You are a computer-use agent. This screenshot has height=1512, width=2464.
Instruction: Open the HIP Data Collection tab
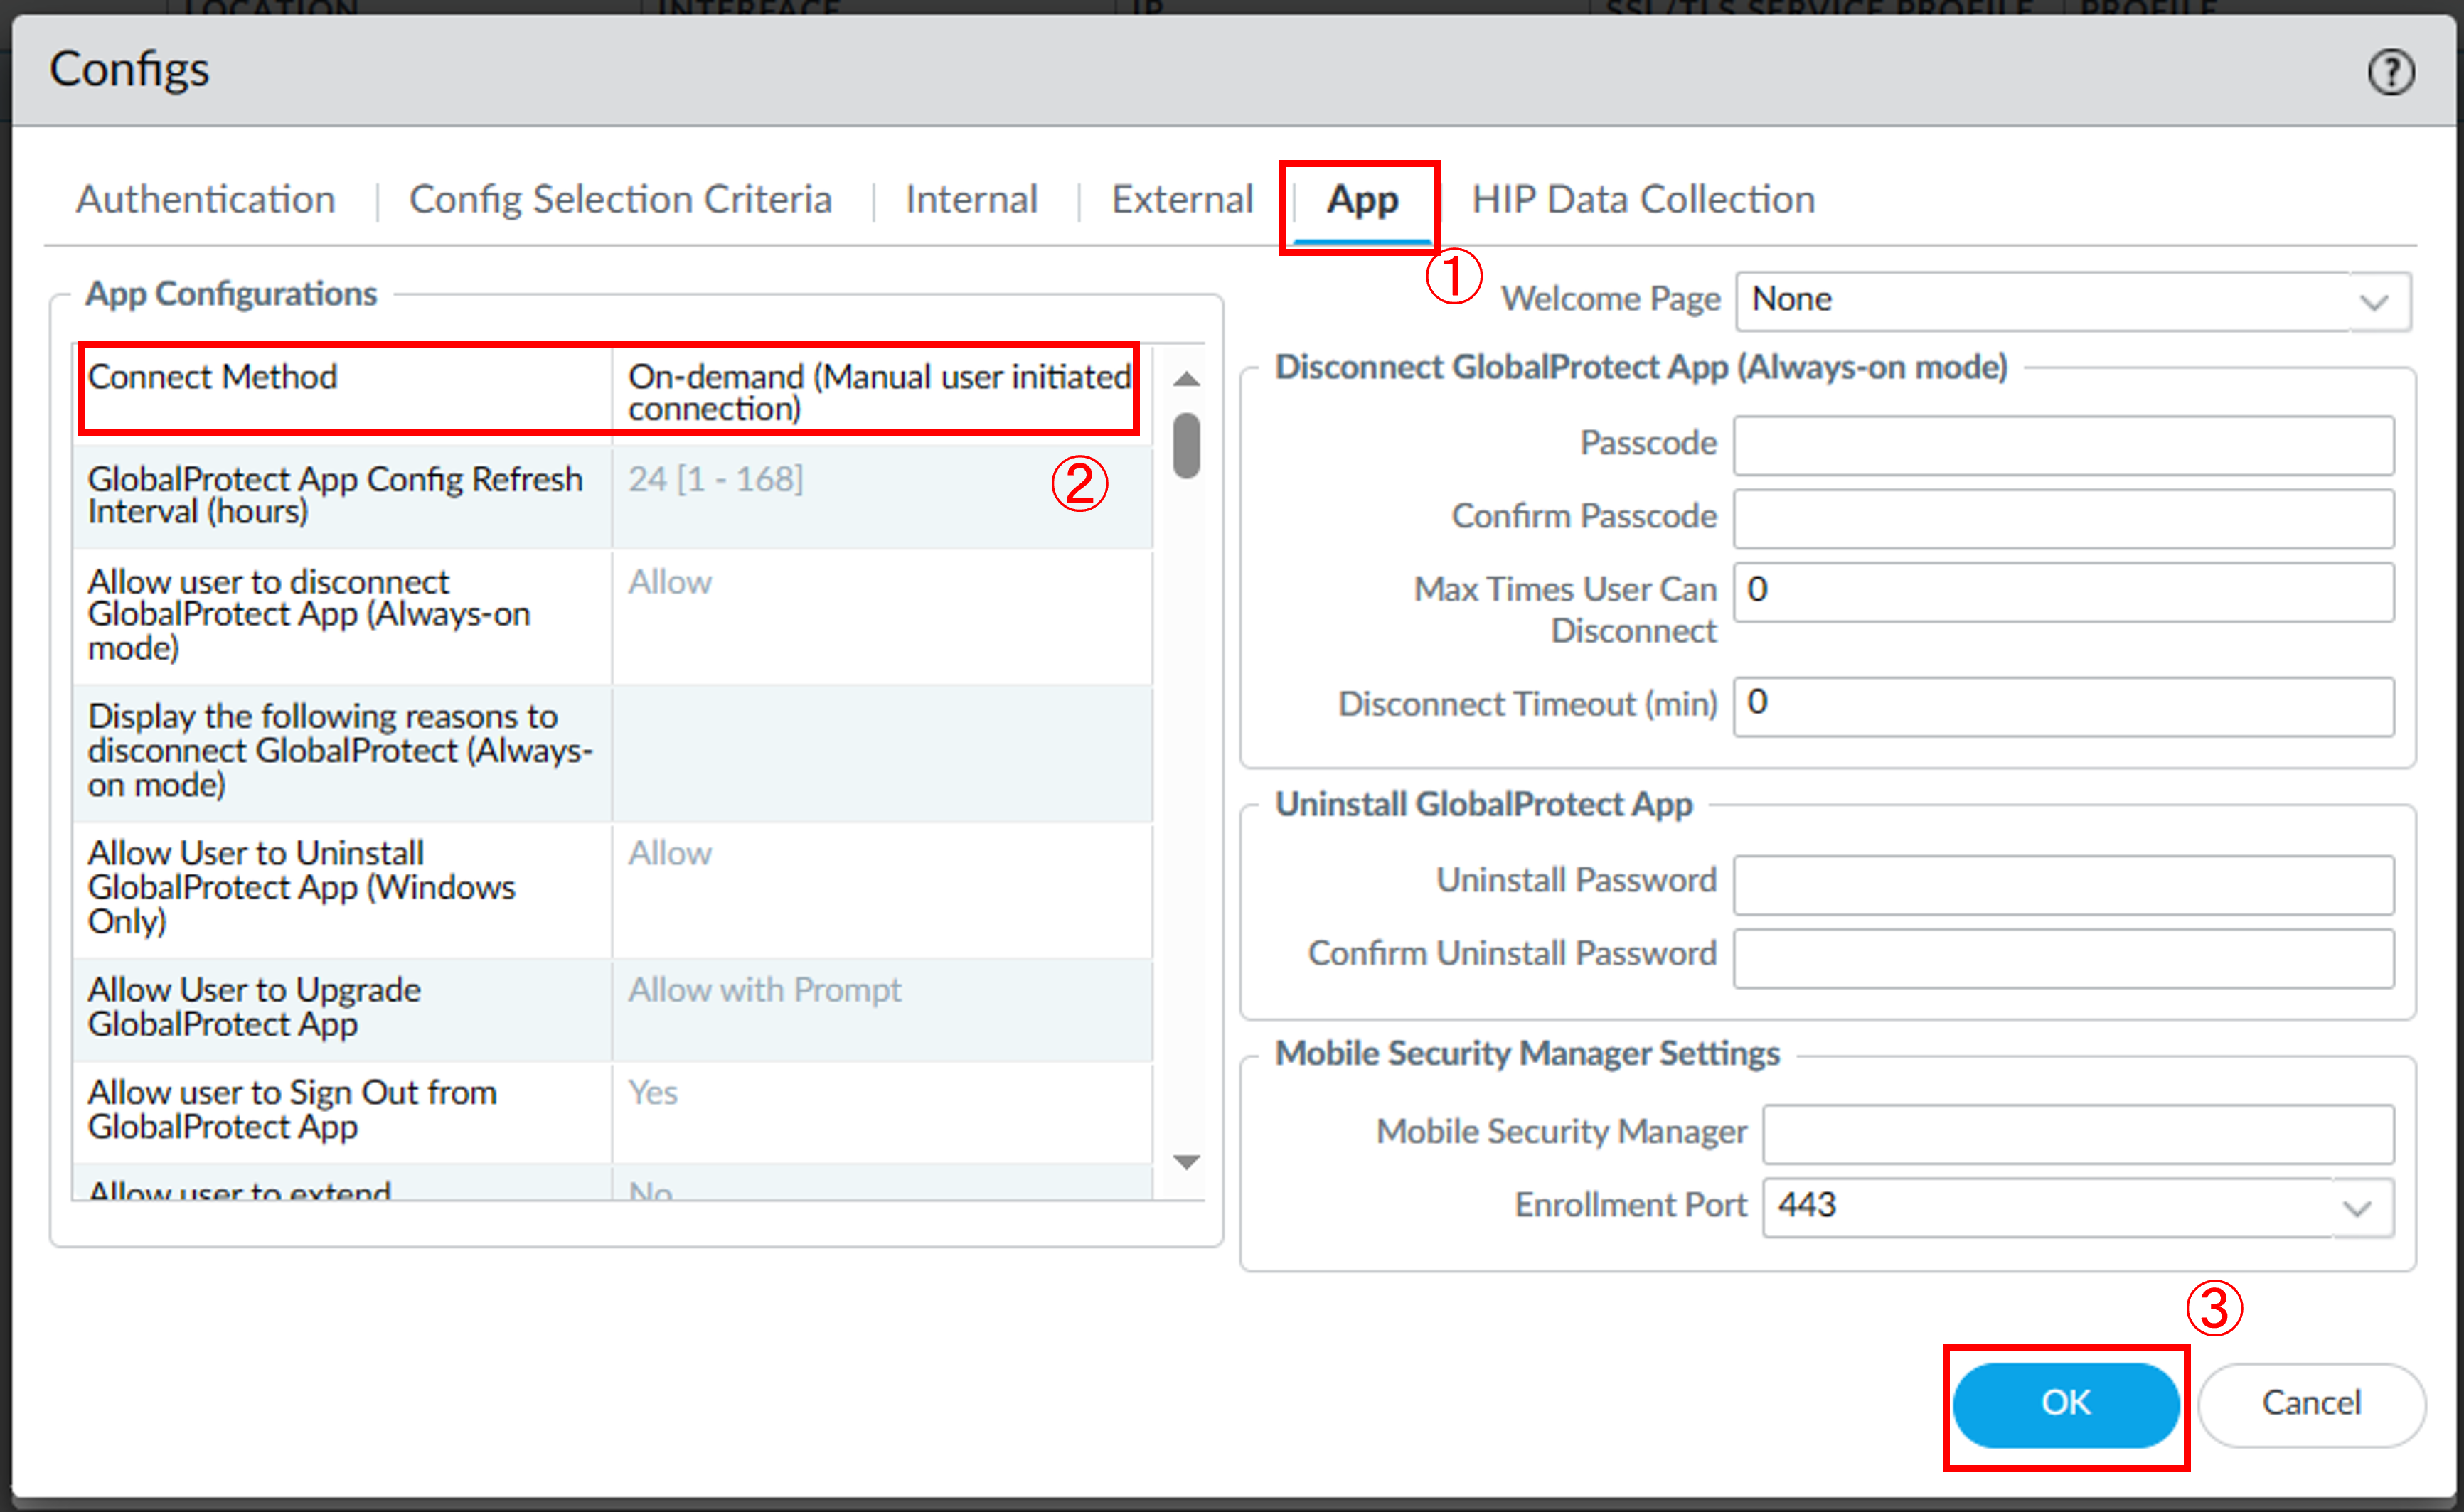point(1643,200)
